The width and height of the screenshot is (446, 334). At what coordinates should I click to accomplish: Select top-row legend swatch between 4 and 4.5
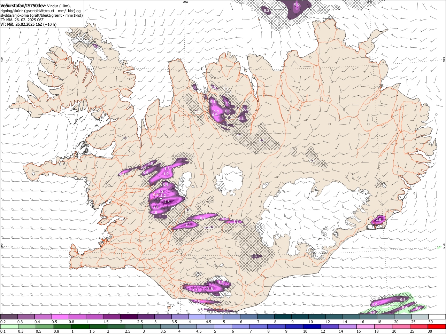197,317
